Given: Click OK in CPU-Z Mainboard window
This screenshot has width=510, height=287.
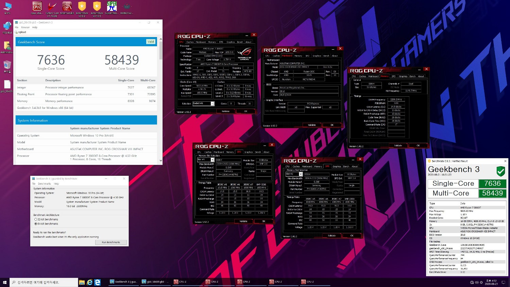Looking at the screenshot, I should click(x=332, y=125).
